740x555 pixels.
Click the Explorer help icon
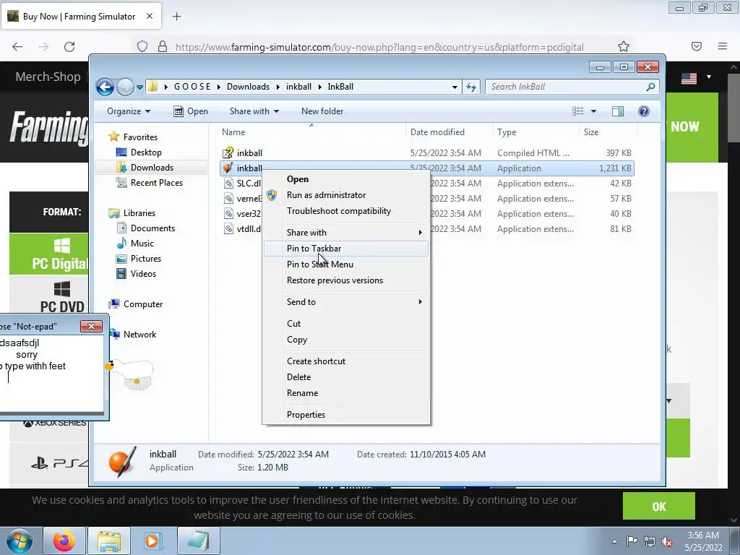(x=644, y=111)
